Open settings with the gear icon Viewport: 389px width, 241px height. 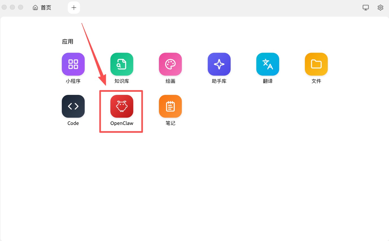point(380,7)
